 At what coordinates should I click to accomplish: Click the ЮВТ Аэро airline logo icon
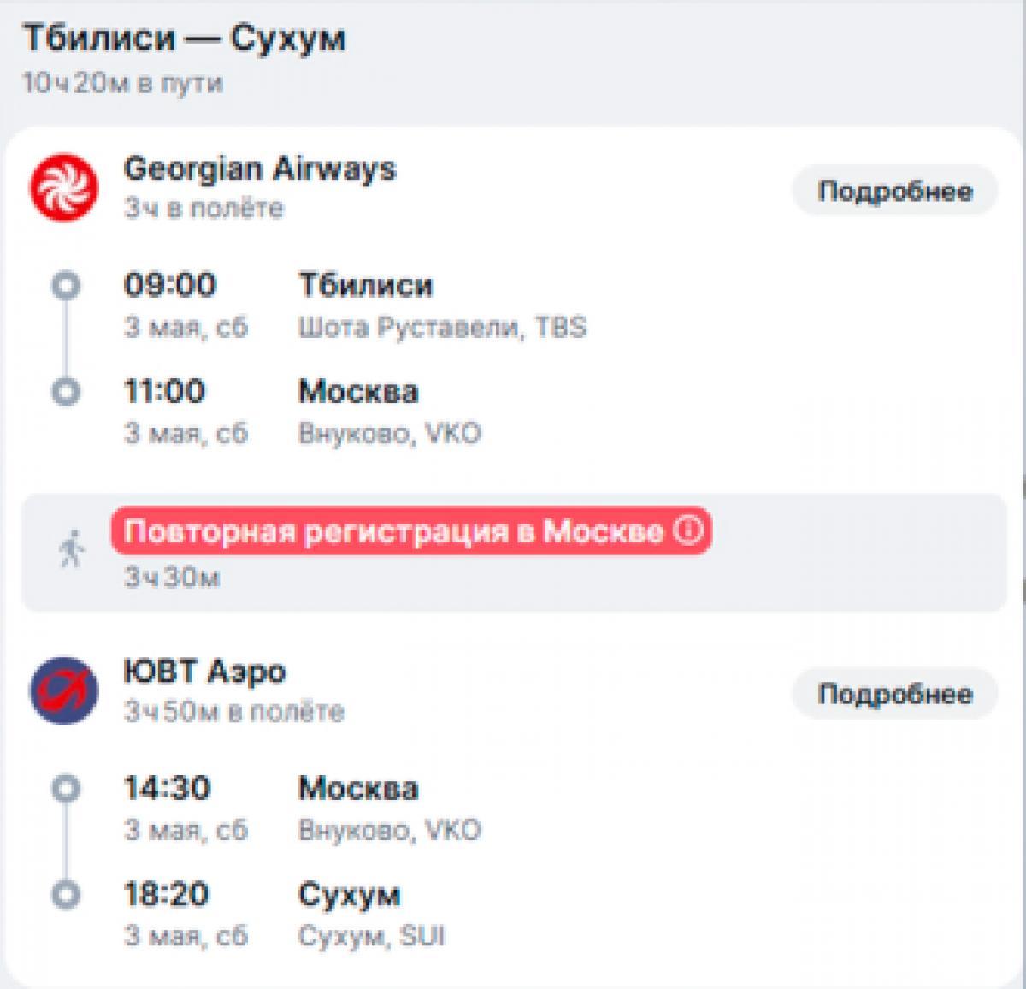click(x=63, y=690)
